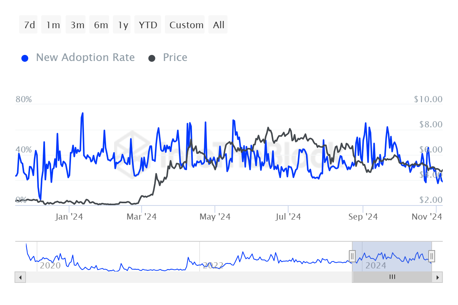458x305 pixels.
Task: Hide the New Adoption Rate legend label
Action: click(x=85, y=58)
